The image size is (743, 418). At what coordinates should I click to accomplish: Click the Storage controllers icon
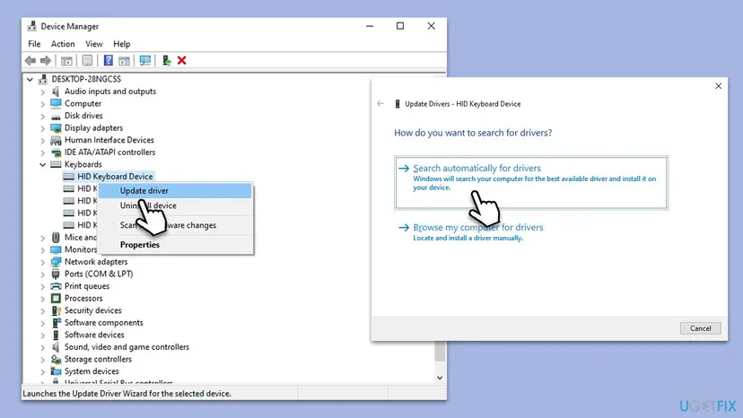pyautogui.click(x=56, y=359)
